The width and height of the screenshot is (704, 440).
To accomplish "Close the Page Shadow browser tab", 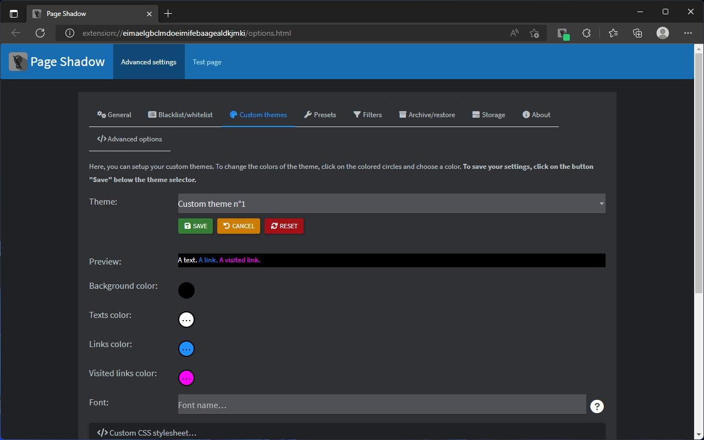I will tap(149, 13).
